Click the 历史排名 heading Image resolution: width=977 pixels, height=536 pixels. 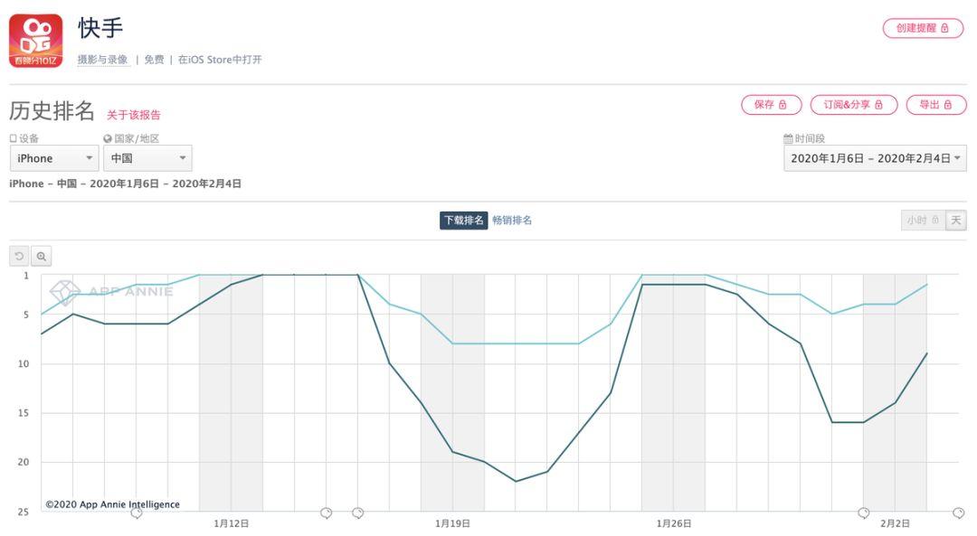52,111
